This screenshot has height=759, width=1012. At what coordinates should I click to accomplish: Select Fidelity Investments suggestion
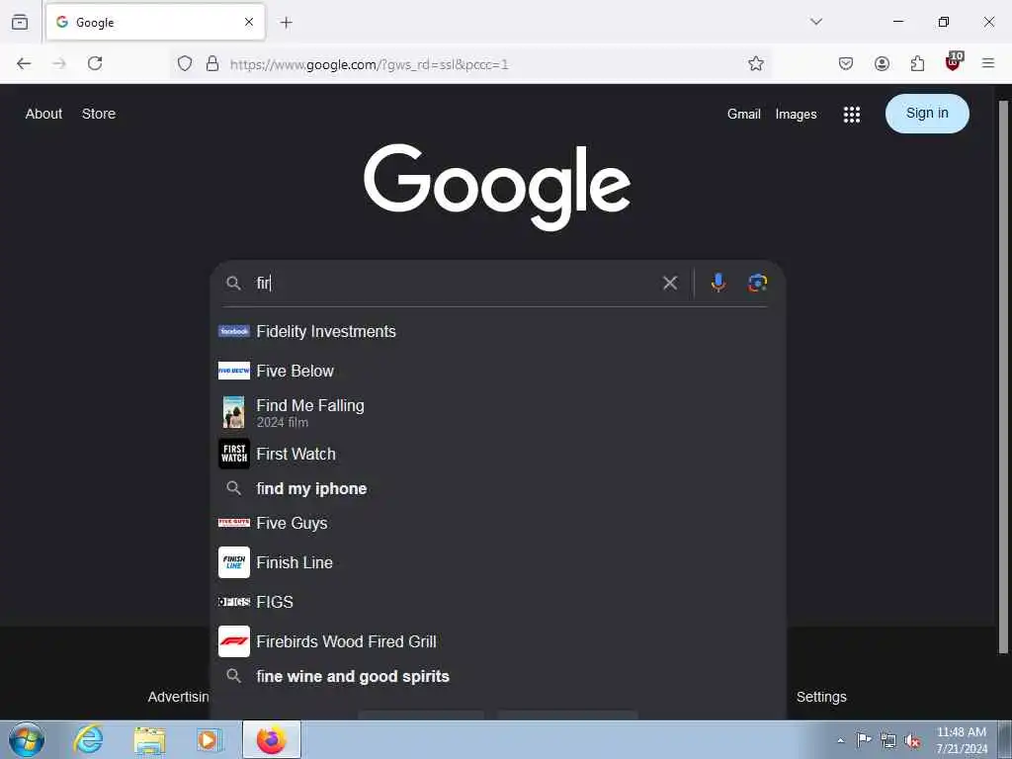coord(497,331)
